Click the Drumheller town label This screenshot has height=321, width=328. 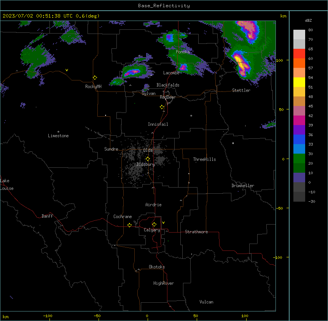[x=243, y=186]
